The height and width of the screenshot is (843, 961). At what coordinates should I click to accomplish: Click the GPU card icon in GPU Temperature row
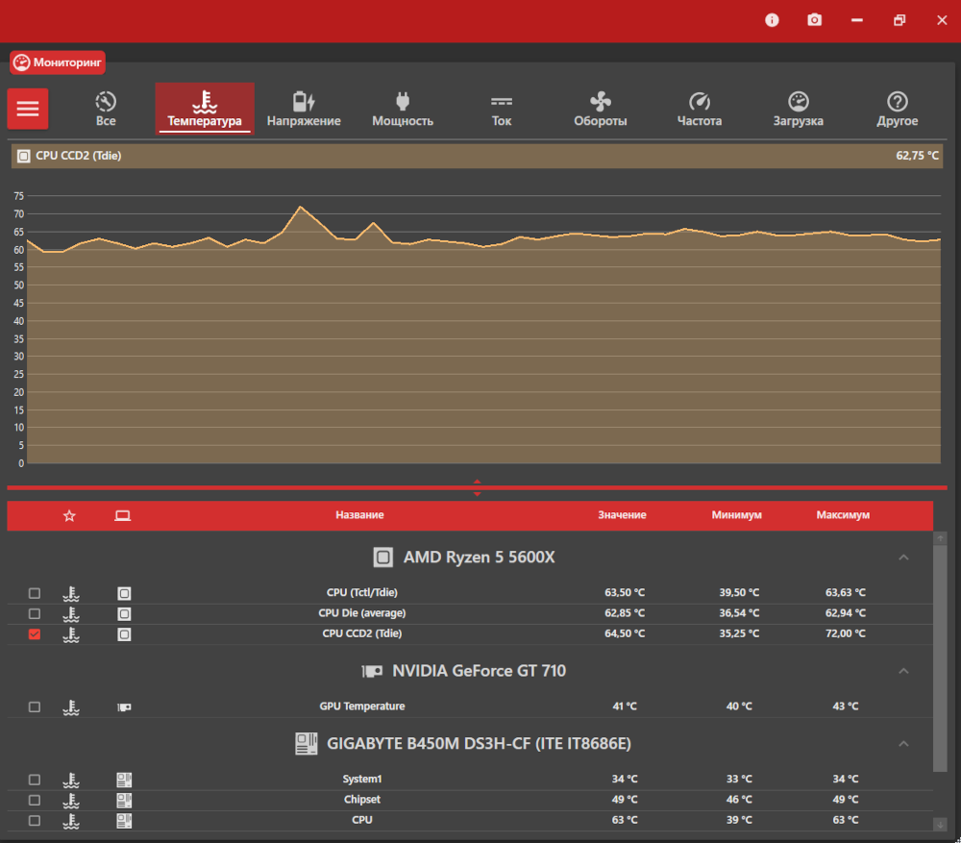pos(124,707)
